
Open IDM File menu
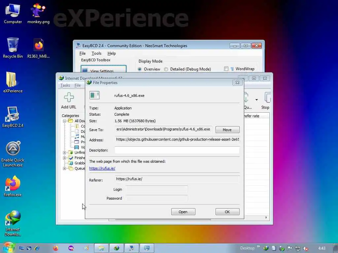tap(78, 85)
